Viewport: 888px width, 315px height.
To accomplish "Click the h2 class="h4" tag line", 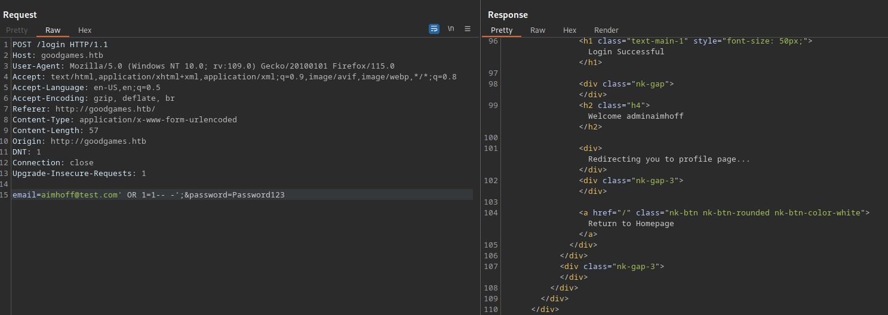I will click(614, 106).
